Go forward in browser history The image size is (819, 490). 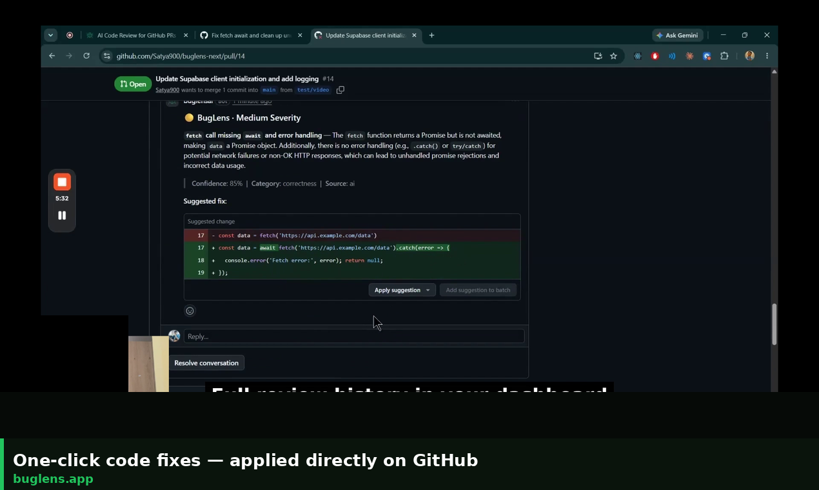click(69, 56)
